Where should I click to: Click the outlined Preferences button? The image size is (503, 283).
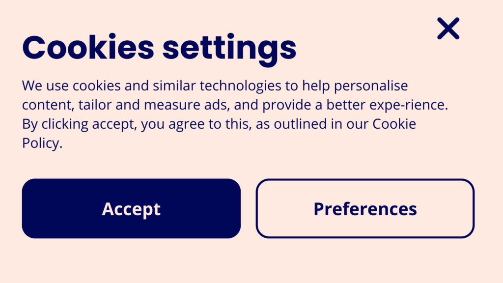(365, 209)
